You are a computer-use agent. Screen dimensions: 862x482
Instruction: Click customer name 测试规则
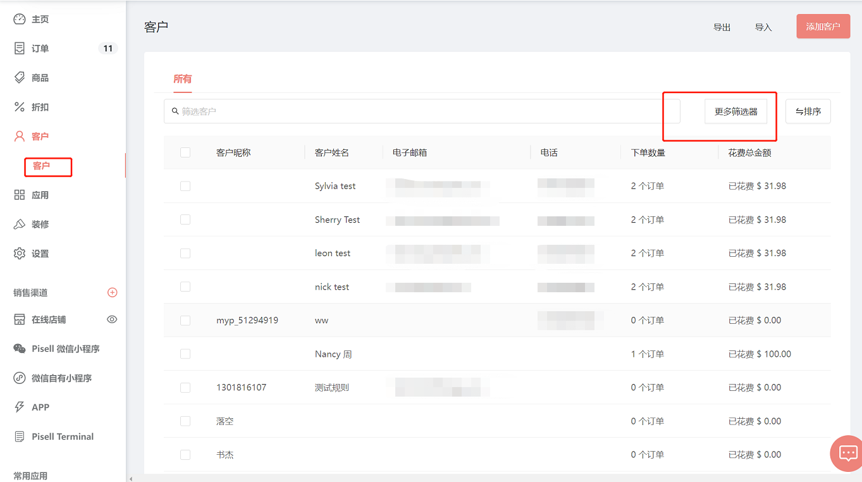(x=332, y=387)
